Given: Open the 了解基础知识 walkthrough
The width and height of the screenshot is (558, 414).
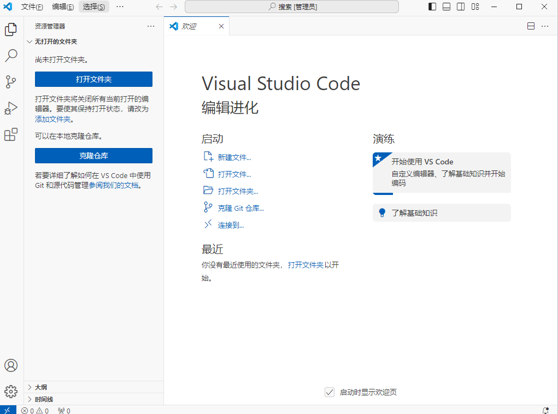Looking at the screenshot, I should click(x=442, y=212).
